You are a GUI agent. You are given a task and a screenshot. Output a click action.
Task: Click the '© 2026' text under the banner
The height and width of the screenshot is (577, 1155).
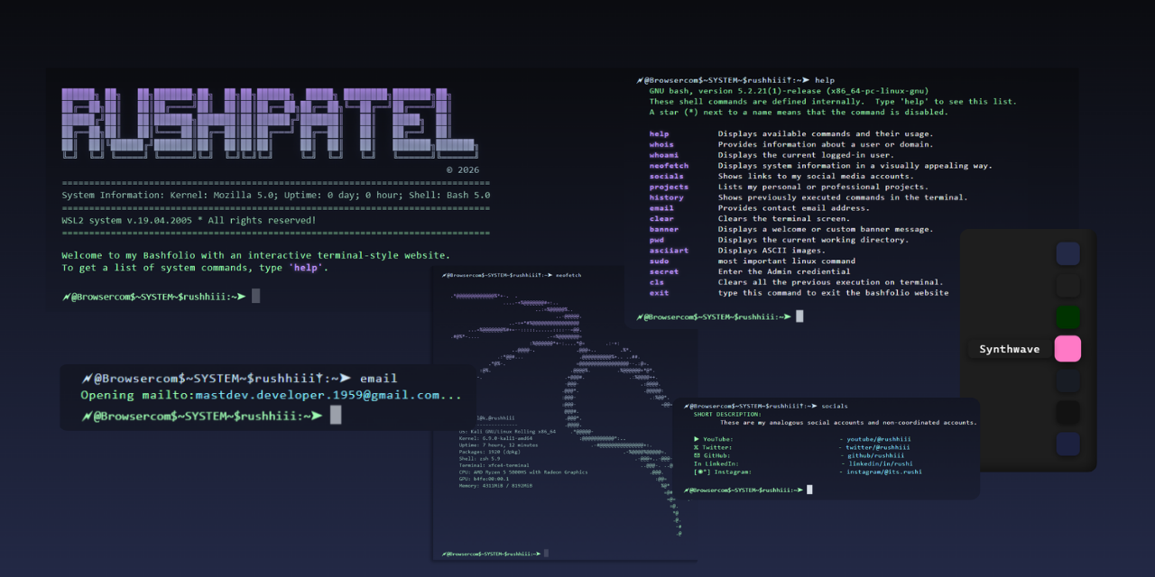(x=463, y=169)
